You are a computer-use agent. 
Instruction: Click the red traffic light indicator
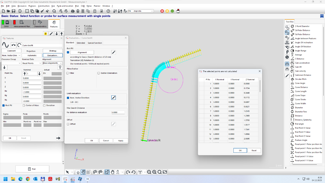pyautogui.click(x=162, y=11)
